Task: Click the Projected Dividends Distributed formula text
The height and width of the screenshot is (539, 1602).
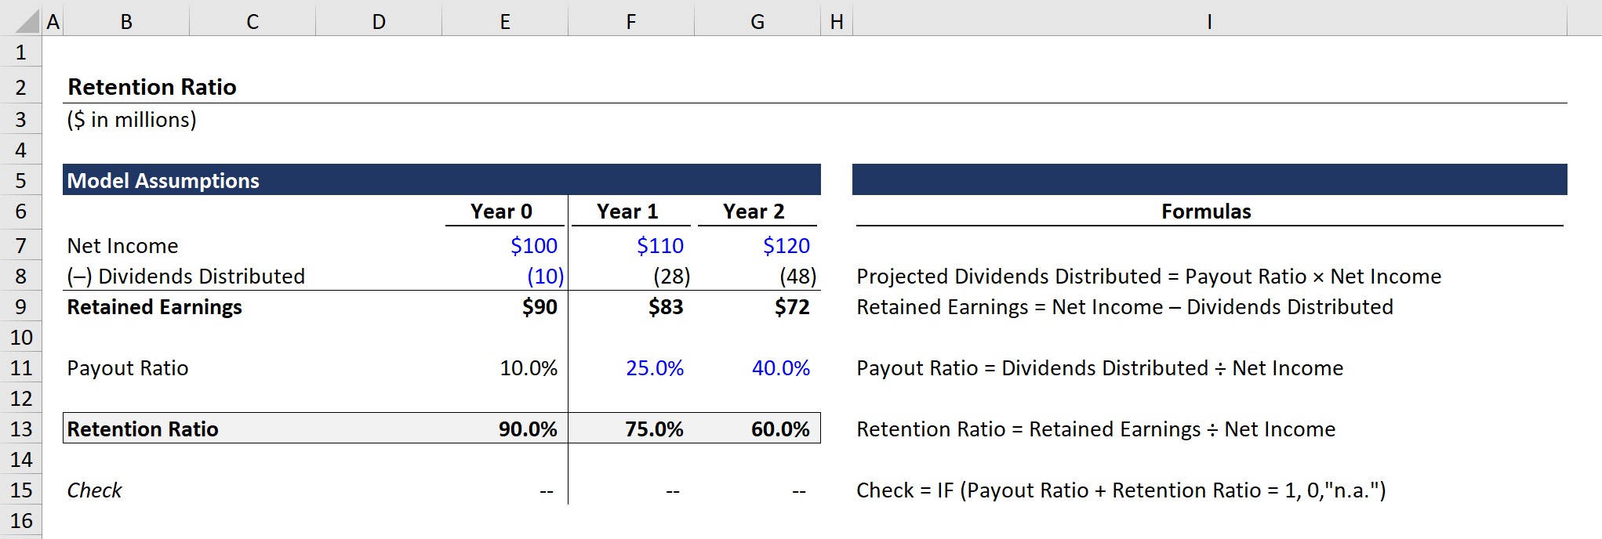Action: [1149, 276]
